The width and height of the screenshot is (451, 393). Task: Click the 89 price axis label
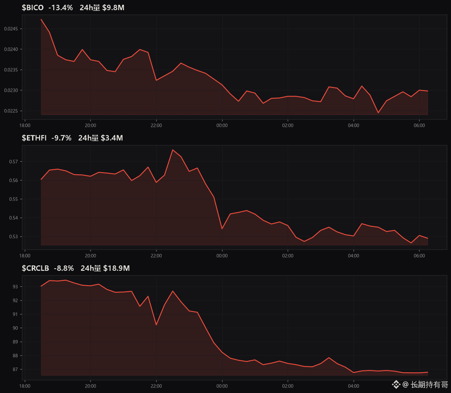click(15, 342)
